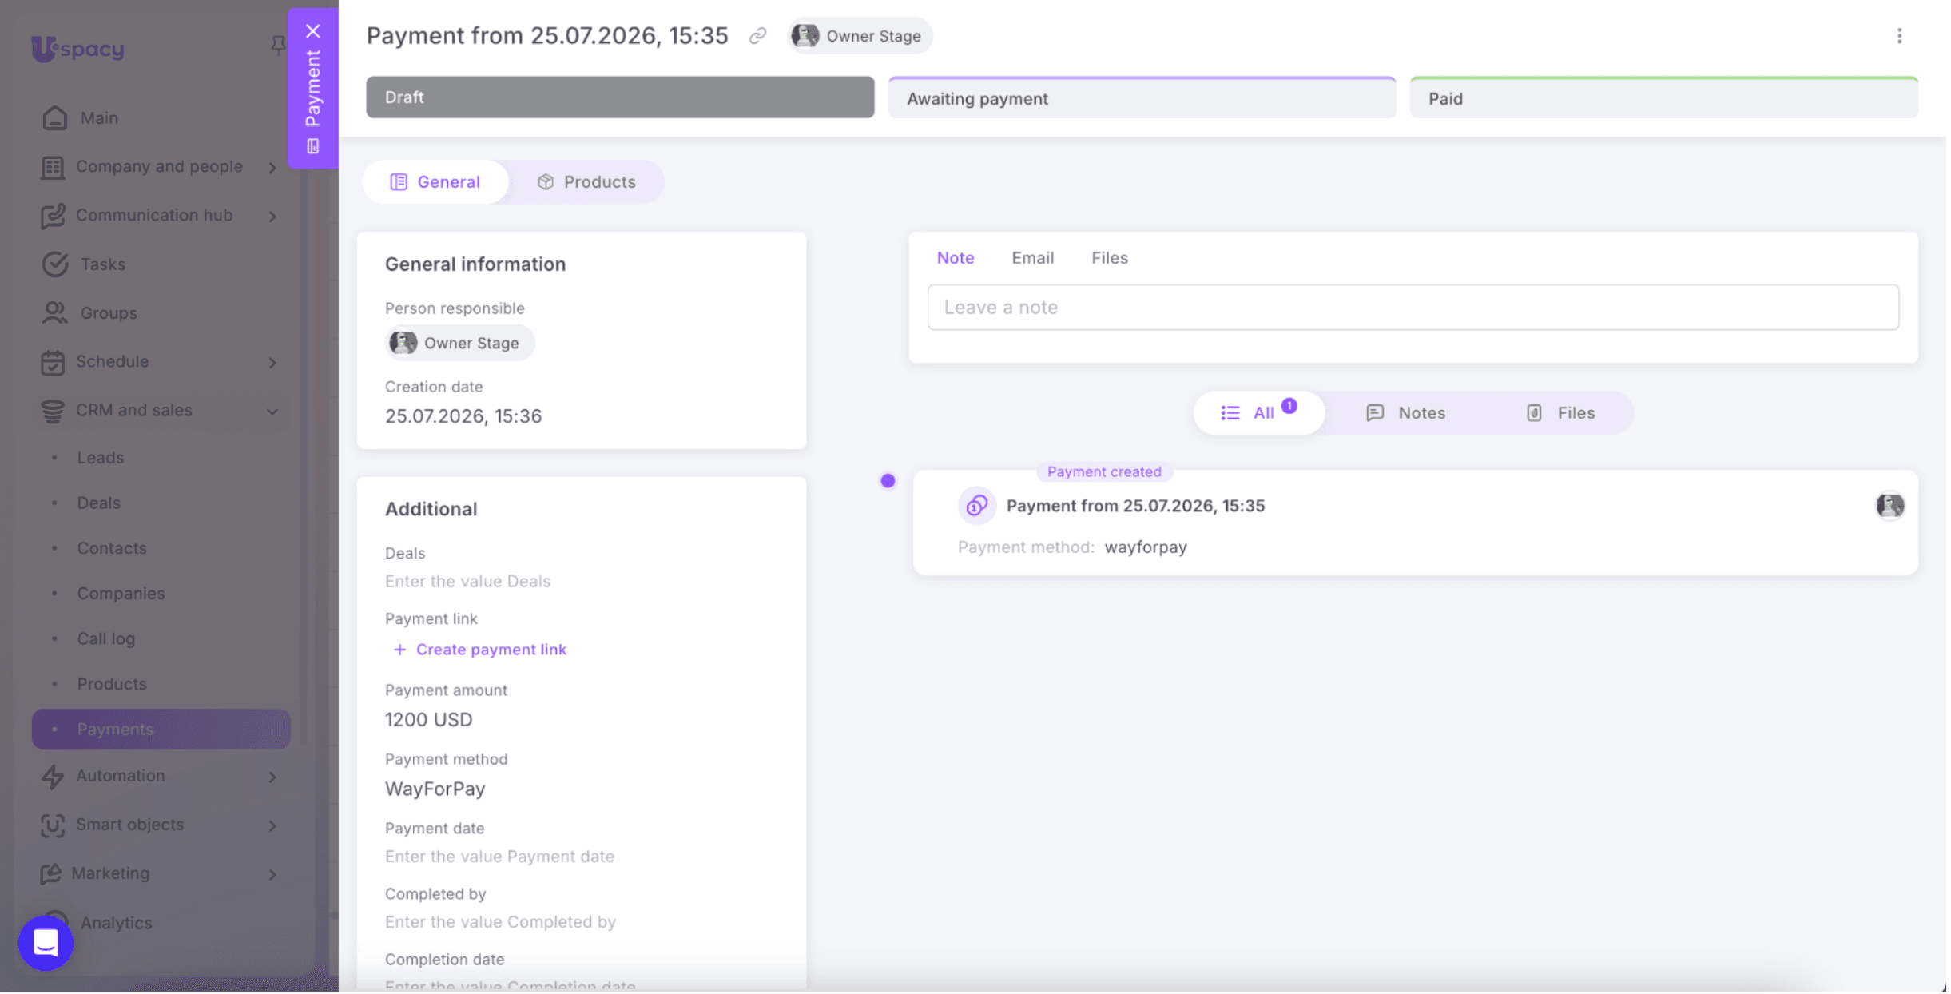
Task: Collapse CRM and sales section
Action: click(272, 412)
